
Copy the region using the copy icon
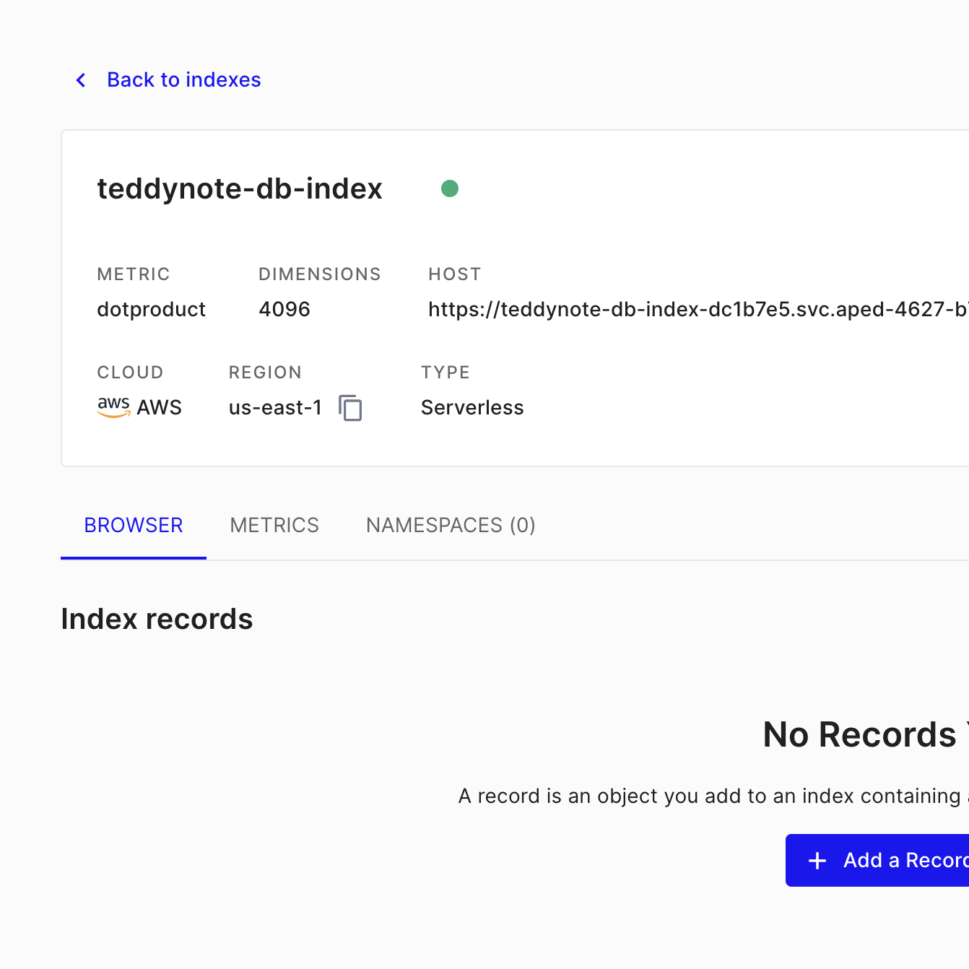[x=351, y=408]
